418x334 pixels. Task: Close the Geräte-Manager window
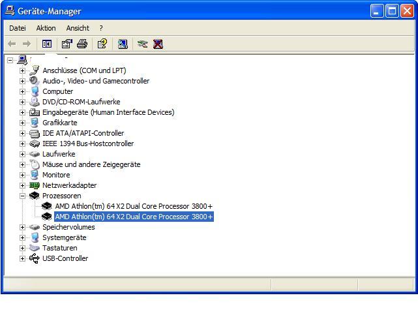point(408,11)
